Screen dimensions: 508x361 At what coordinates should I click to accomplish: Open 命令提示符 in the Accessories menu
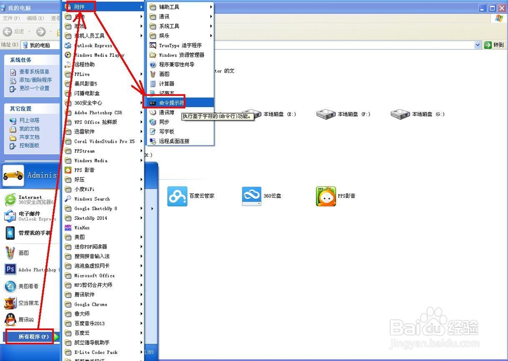(180, 103)
